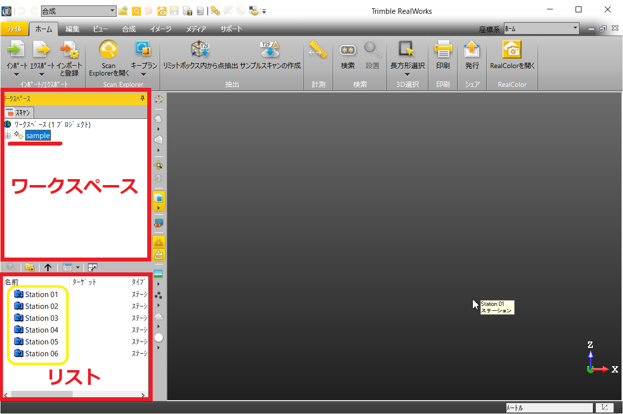The image size is (623, 414).
Task: Toggle the workspace panel pin icon
Action: (x=143, y=99)
